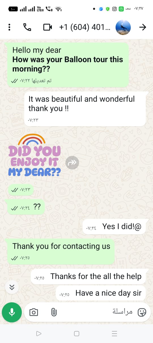Open the attachment paperclip menu
The width and height of the screenshot is (153, 343).
tap(54, 312)
